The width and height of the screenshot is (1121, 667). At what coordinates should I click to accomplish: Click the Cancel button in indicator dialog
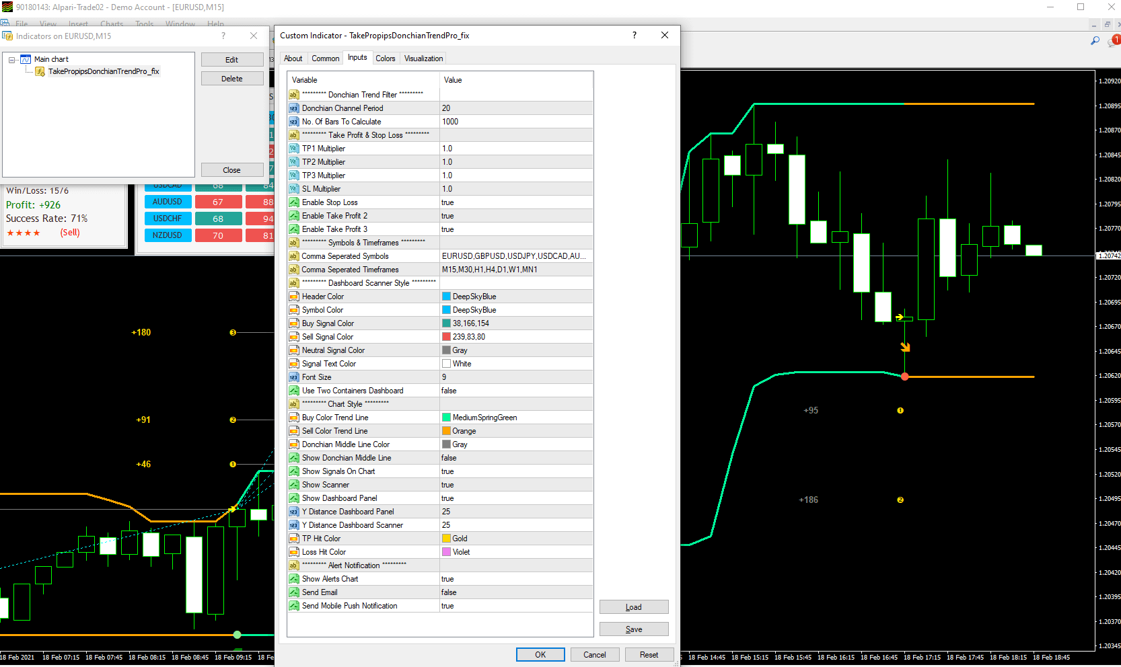(x=595, y=655)
